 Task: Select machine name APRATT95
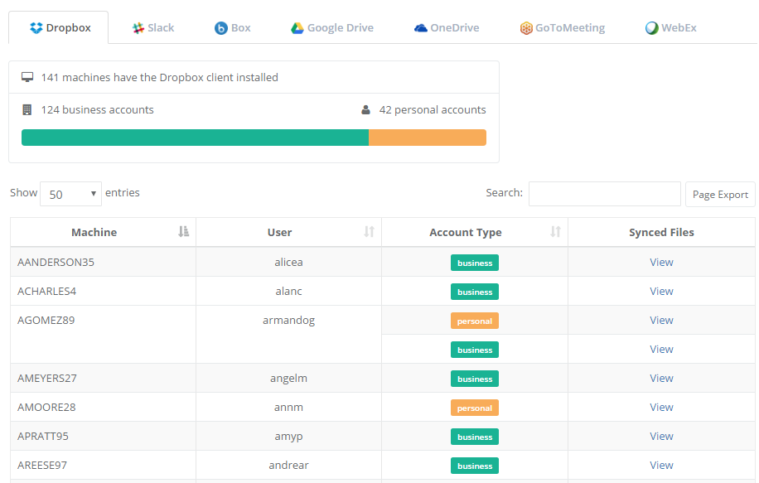coord(42,437)
